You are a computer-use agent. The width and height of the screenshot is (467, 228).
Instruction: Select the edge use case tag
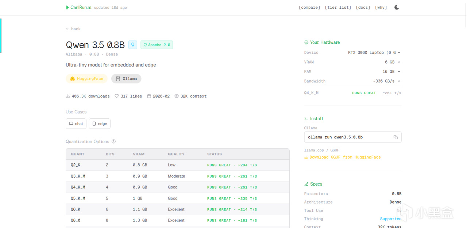(x=100, y=123)
